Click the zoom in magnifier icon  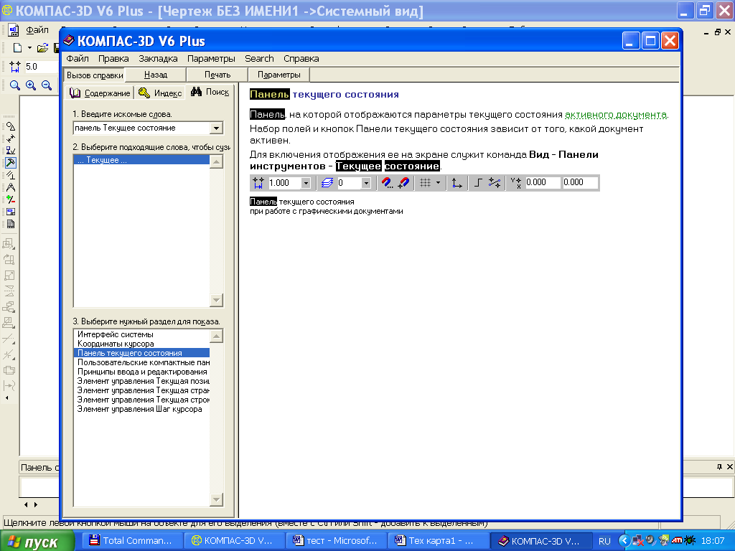point(31,85)
